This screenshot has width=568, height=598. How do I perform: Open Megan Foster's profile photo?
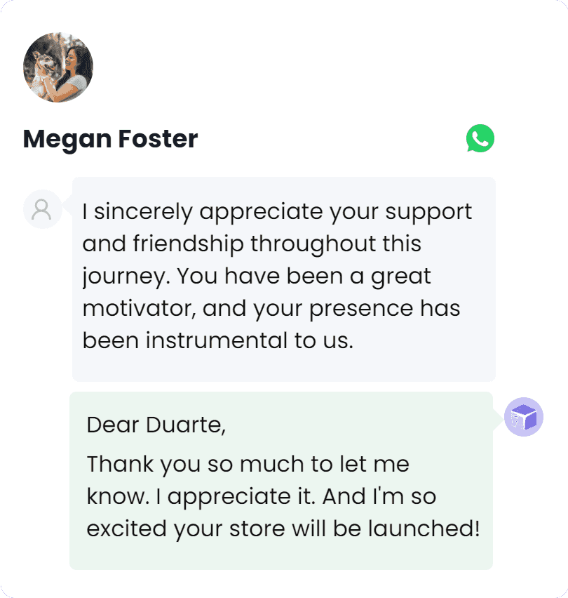tap(58, 67)
